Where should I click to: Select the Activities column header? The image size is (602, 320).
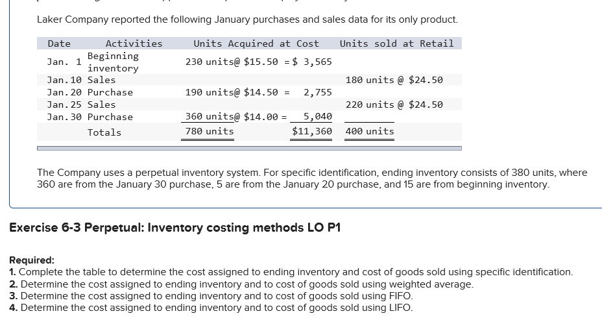point(134,43)
